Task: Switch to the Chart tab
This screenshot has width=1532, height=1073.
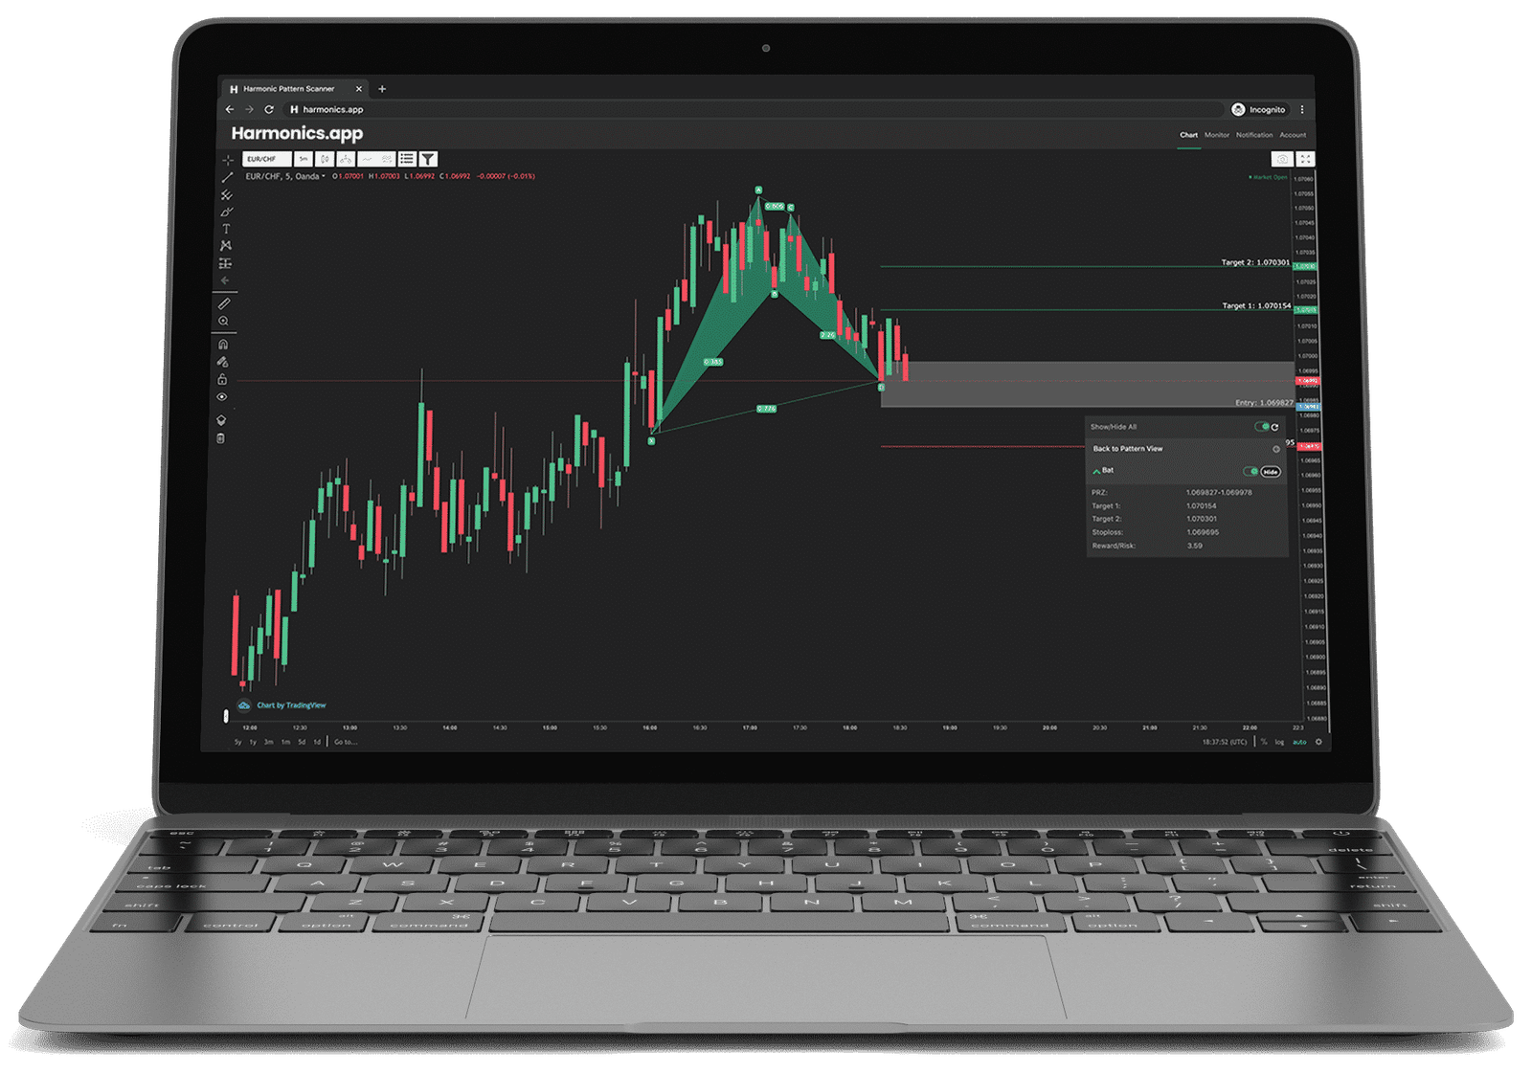Action: pos(1188,135)
